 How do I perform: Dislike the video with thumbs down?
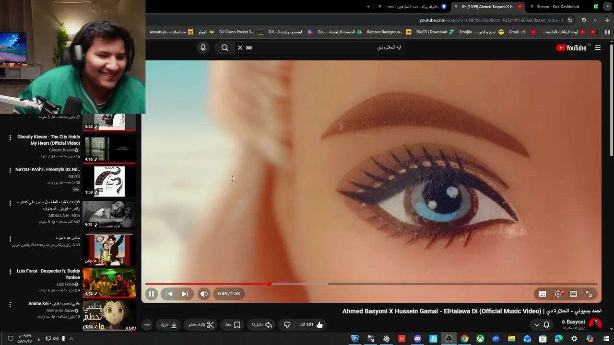point(287,325)
